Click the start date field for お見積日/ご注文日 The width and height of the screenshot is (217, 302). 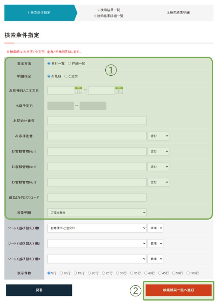click(x=61, y=91)
